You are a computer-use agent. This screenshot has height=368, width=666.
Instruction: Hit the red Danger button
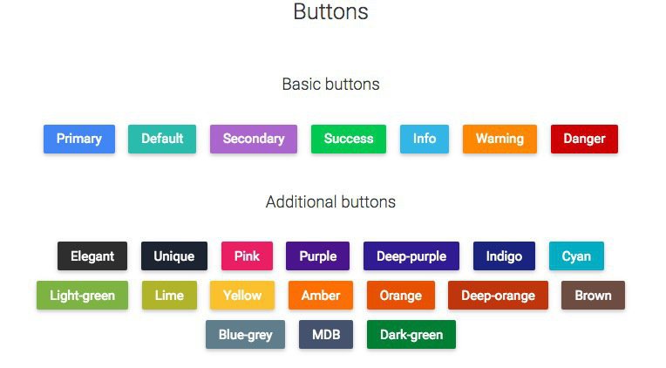point(584,139)
